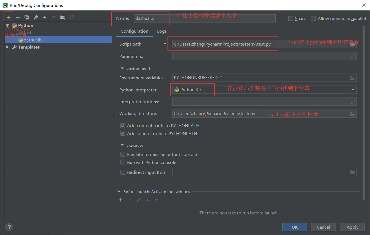370x235 pixels.
Task: Enable Emulate terminal in output console
Action: pos(123,154)
